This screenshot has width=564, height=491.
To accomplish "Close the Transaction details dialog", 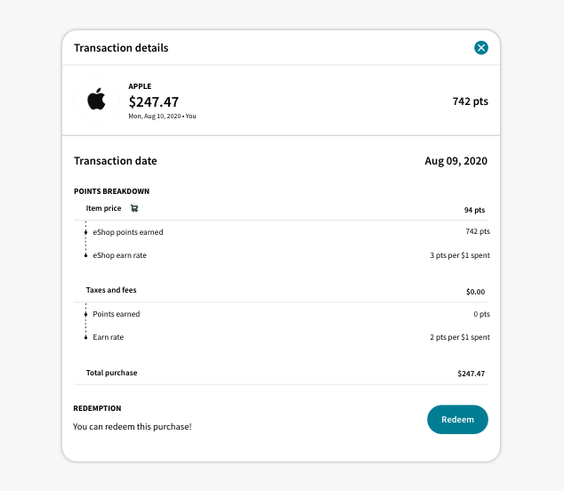I will [x=481, y=48].
